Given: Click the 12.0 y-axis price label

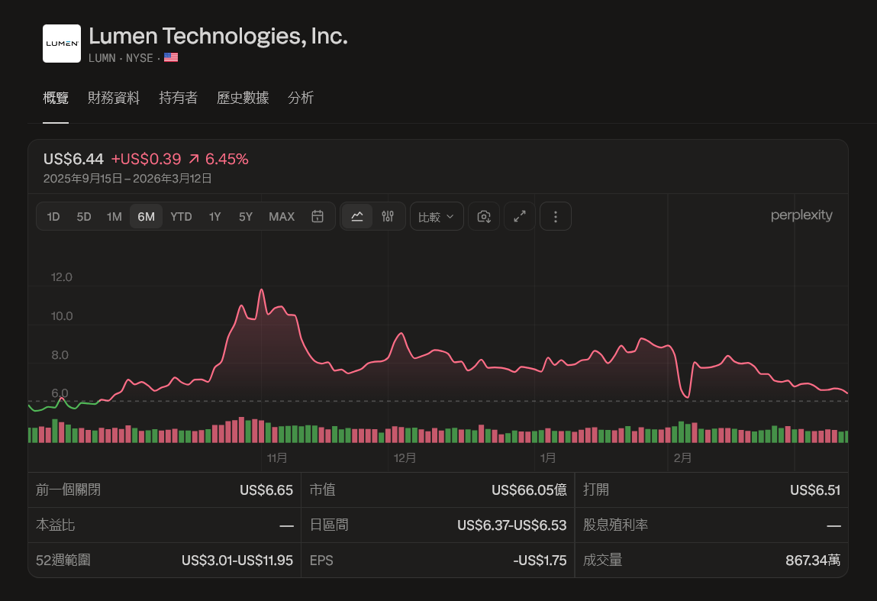Looking at the screenshot, I should pyautogui.click(x=62, y=277).
